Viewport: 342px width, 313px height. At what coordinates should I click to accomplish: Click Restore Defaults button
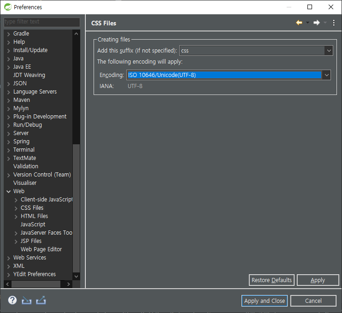point(271,280)
